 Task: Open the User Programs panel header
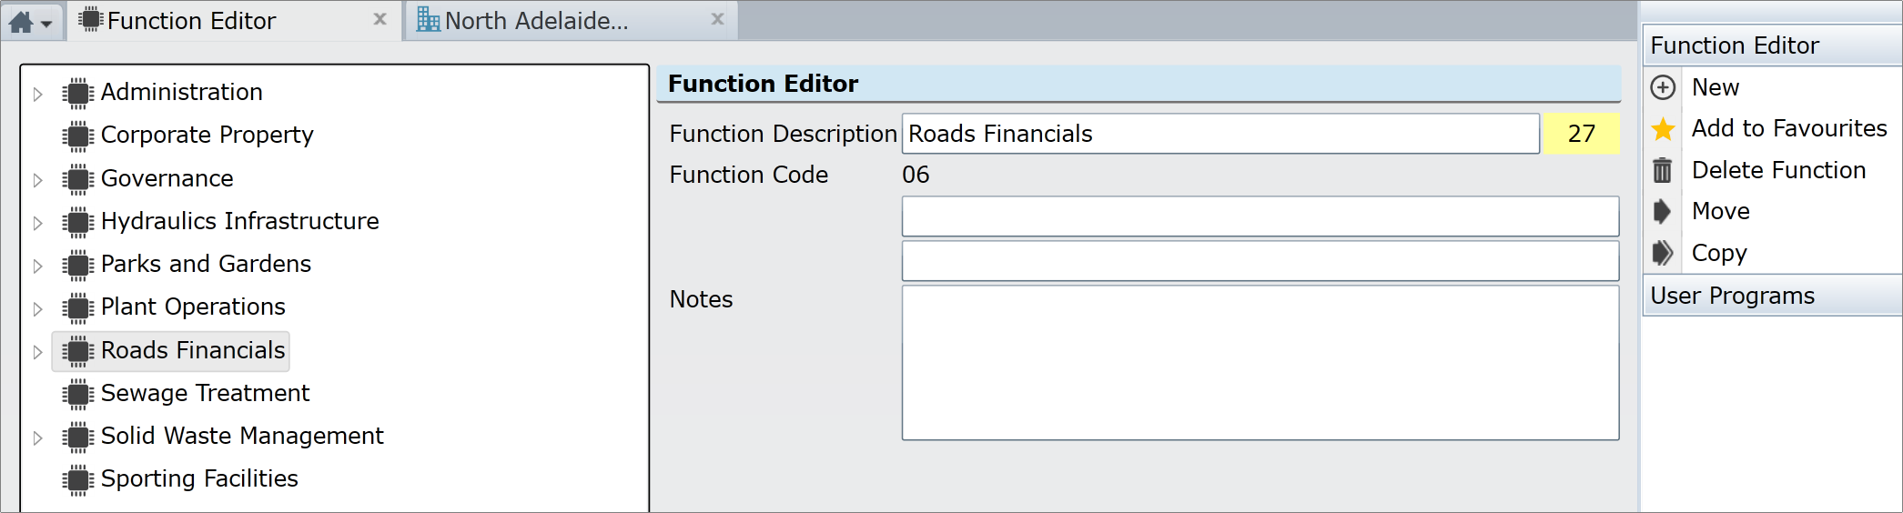tap(1773, 296)
